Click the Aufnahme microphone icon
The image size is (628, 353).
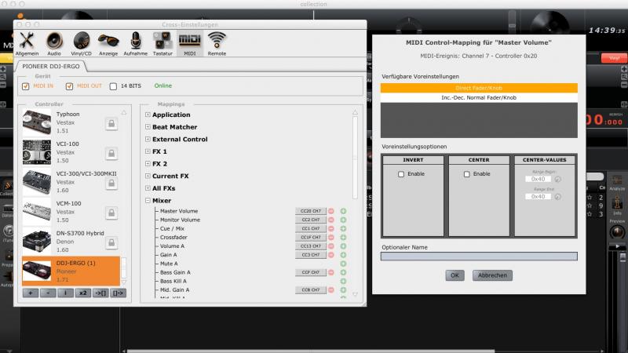pyautogui.click(x=135, y=43)
